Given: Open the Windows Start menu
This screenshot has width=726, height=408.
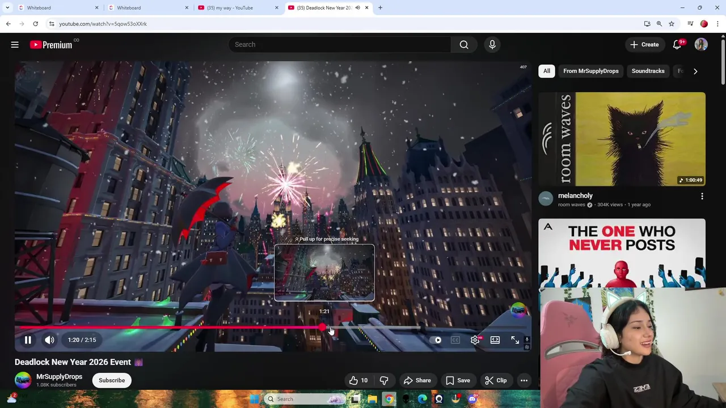Looking at the screenshot, I should coord(254,399).
